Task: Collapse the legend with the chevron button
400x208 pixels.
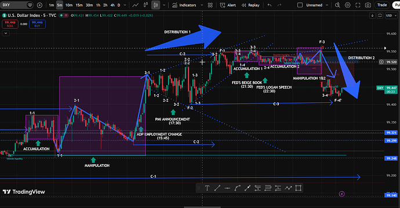Action: pyautogui.click(x=6, y=34)
